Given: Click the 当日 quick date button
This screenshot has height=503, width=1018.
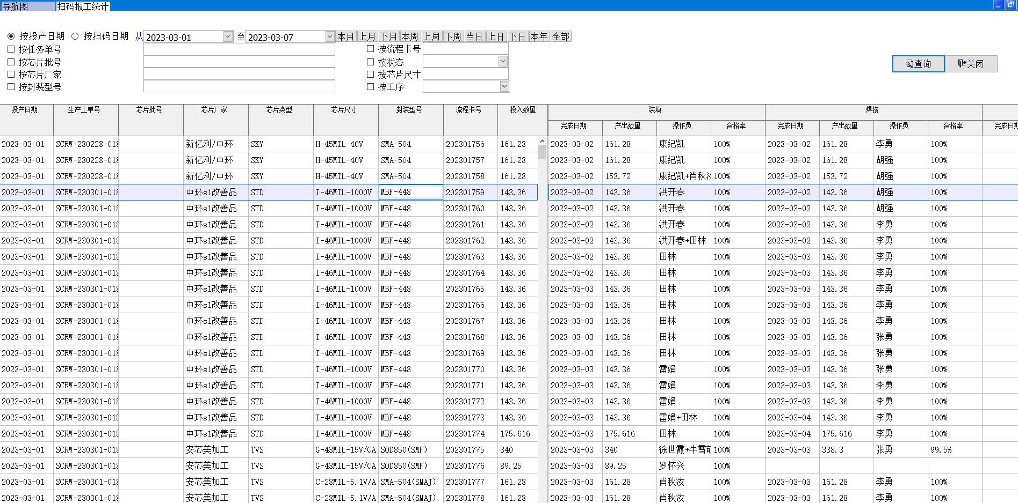Looking at the screenshot, I should point(474,36).
